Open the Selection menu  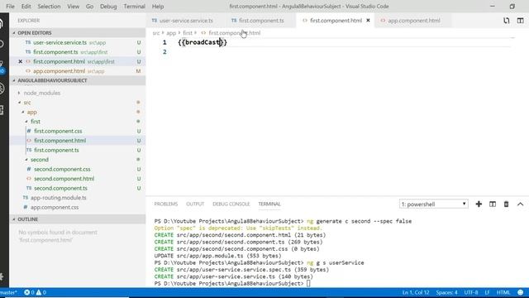click(x=49, y=7)
